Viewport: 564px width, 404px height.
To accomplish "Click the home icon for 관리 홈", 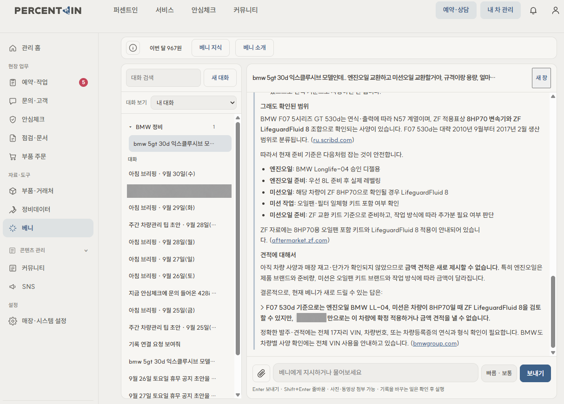I will point(13,48).
